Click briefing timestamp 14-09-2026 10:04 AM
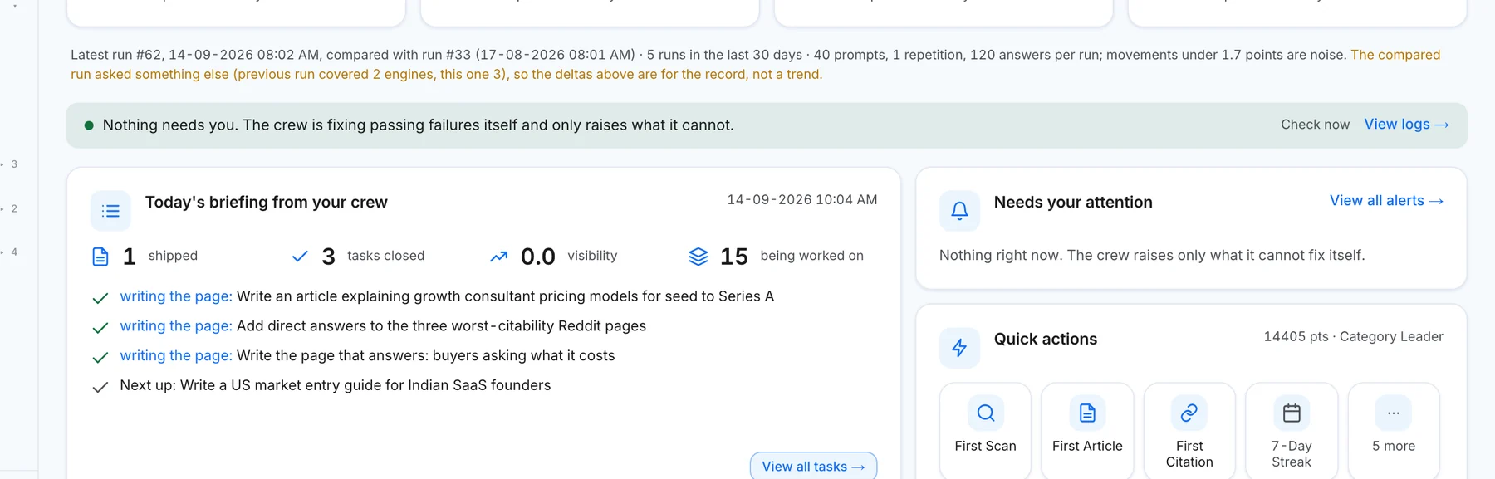 point(802,200)
